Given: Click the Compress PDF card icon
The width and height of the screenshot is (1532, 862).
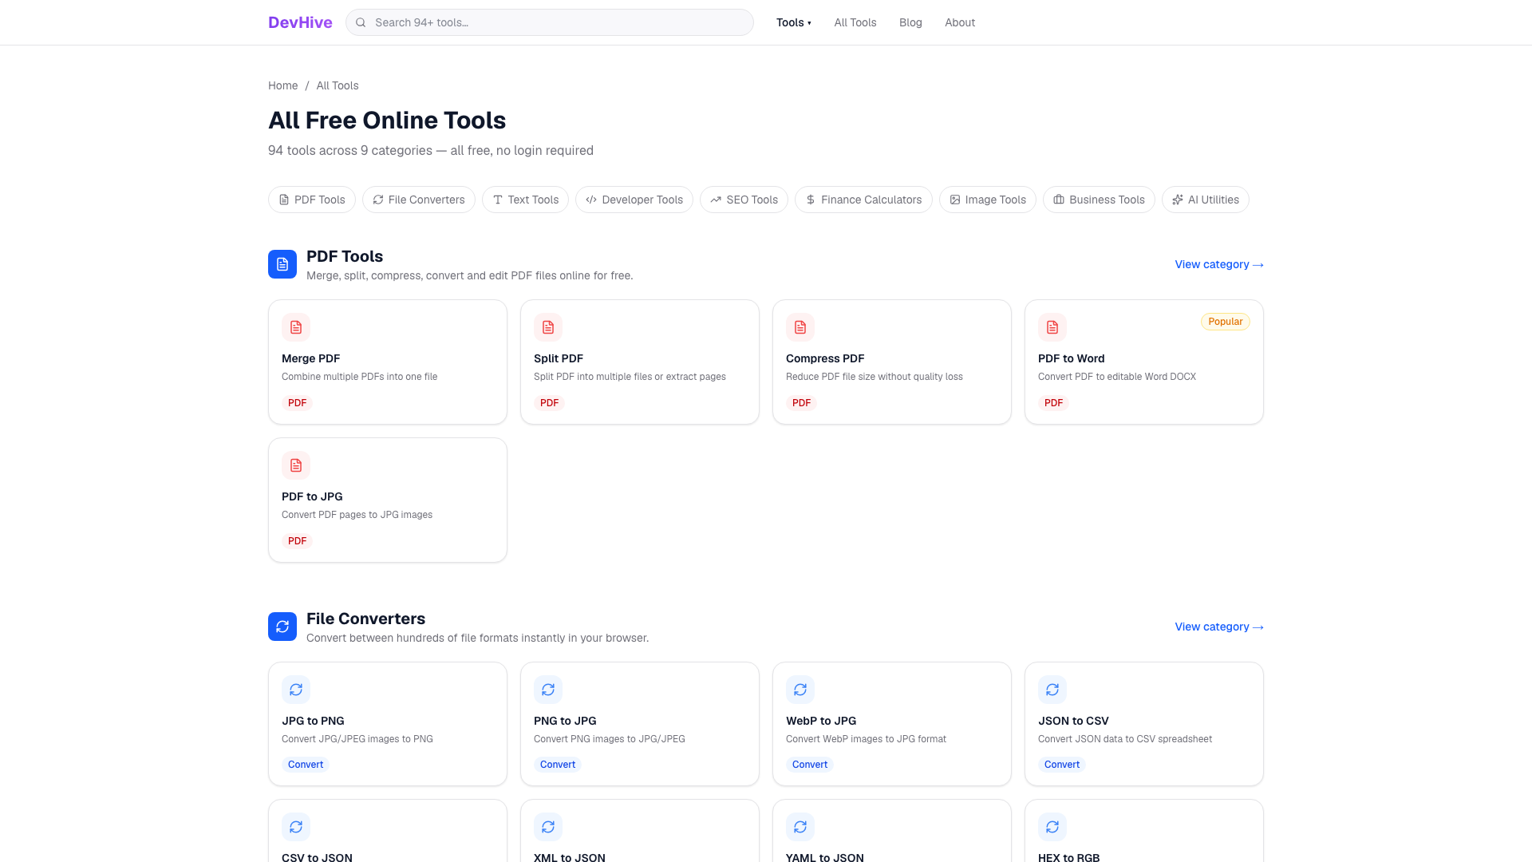Looking at the screenshot, I should 800,327.
